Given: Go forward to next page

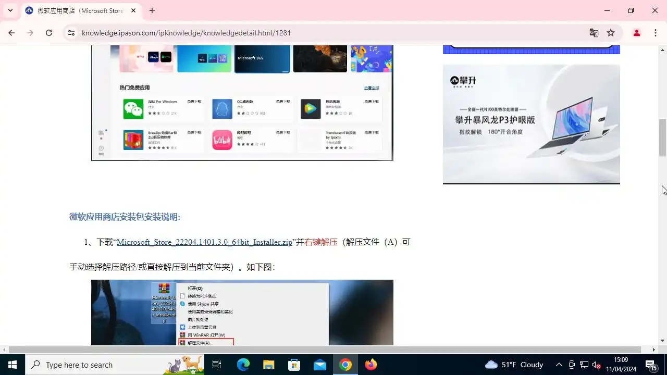Looking at the screenshot, I should 30,33.
